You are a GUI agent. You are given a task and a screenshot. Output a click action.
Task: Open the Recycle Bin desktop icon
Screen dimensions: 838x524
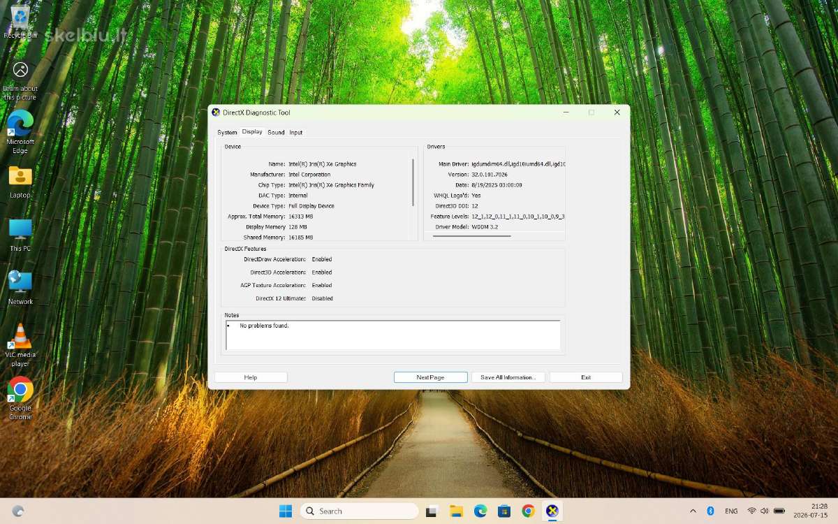[x=20, y=21]
